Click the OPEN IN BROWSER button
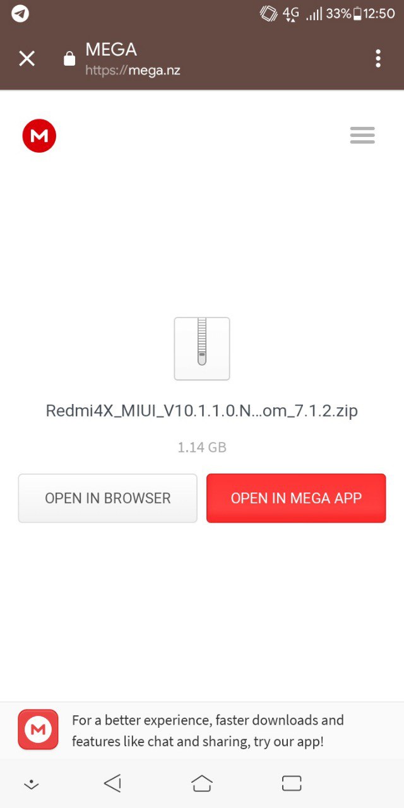The height and width of the screenshot is (808, 404). pos(108,498)
